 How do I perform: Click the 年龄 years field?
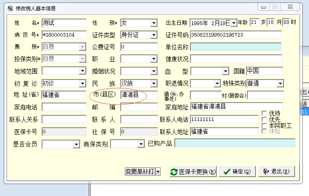[x=255, y=22]
